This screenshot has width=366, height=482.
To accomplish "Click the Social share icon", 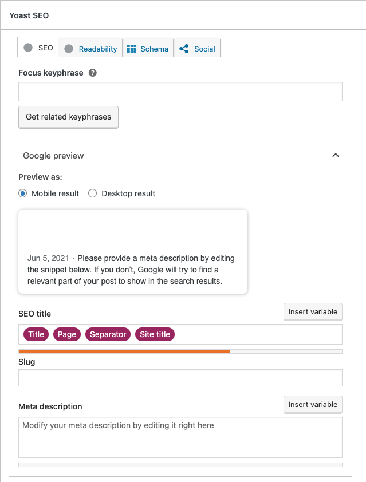I will coord(184,49).
